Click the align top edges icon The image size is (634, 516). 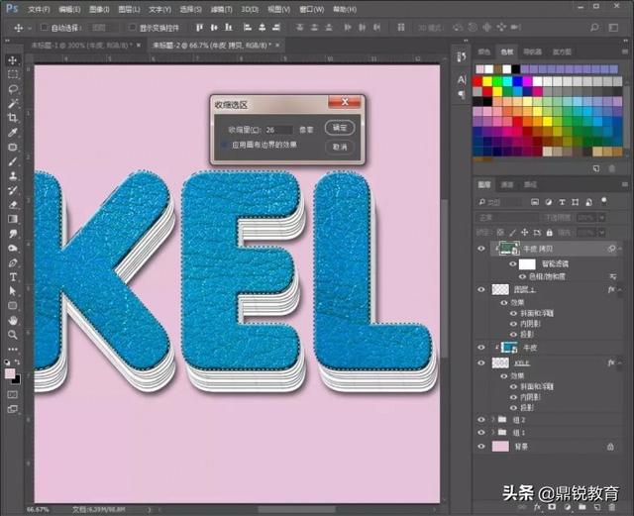[x=198, y=28]
